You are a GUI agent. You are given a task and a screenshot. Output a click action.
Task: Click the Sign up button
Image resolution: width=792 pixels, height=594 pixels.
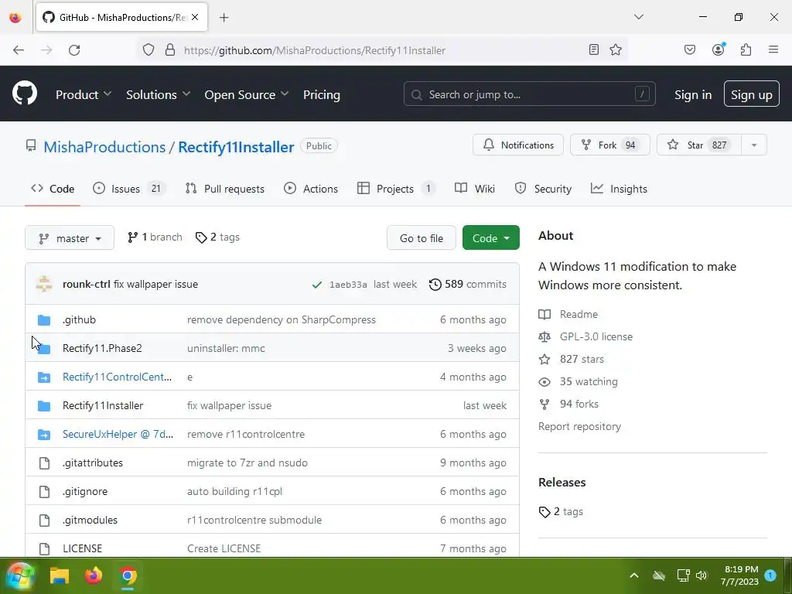click(x=751, y=94)
